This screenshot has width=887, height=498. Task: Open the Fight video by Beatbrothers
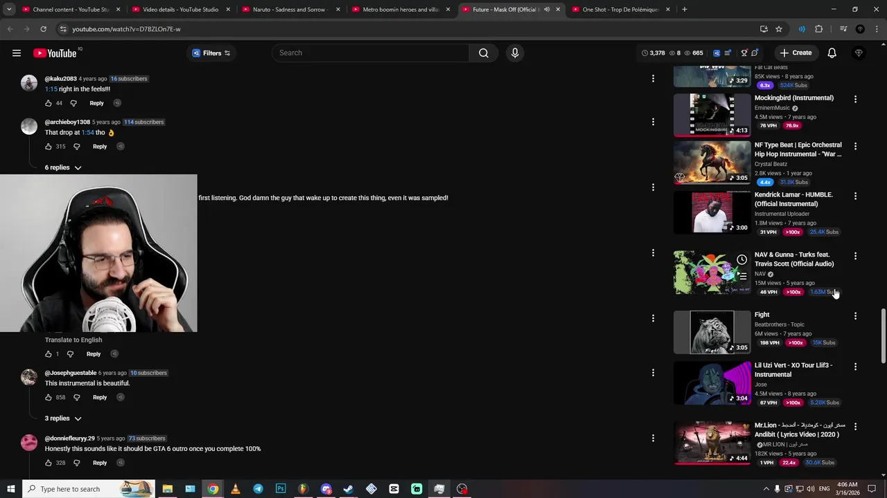click(x=712, y=332)
